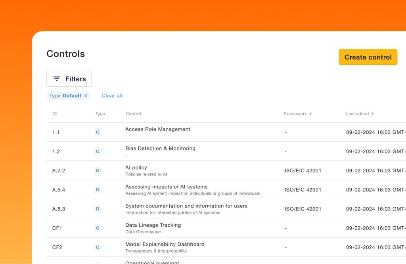Select ID CF1 cell
Image resolution: width=406 pixels, height=264 pixels.
point(57,228)
